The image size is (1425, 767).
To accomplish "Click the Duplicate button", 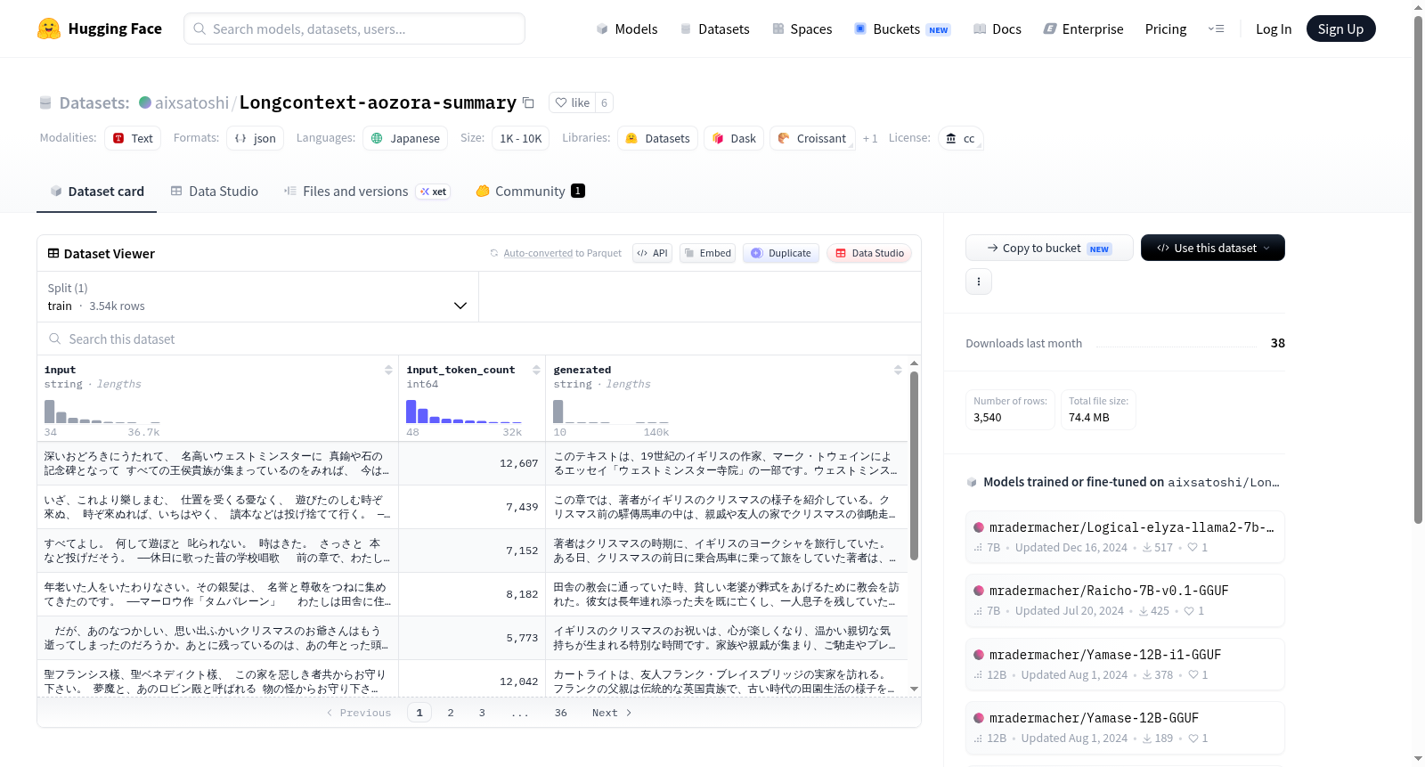I will (781, 253).
